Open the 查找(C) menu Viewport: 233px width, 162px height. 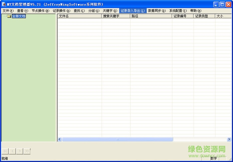point(79,11)
